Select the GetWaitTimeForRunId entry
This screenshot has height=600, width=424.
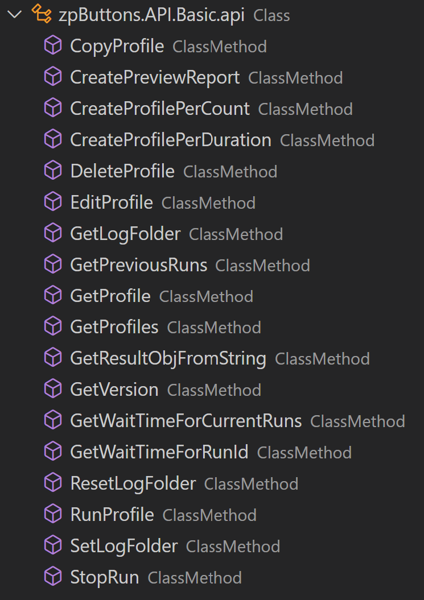point(159,452)
